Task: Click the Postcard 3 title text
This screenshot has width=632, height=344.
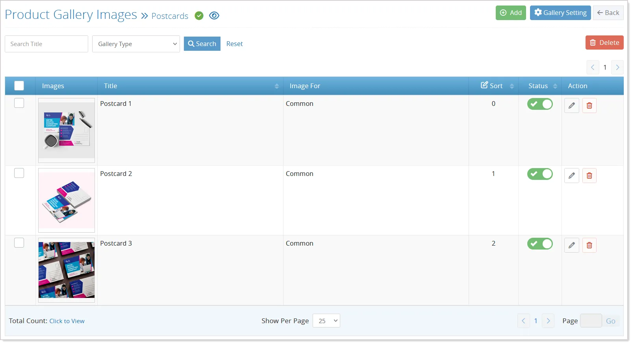Action: pos(116,243)
